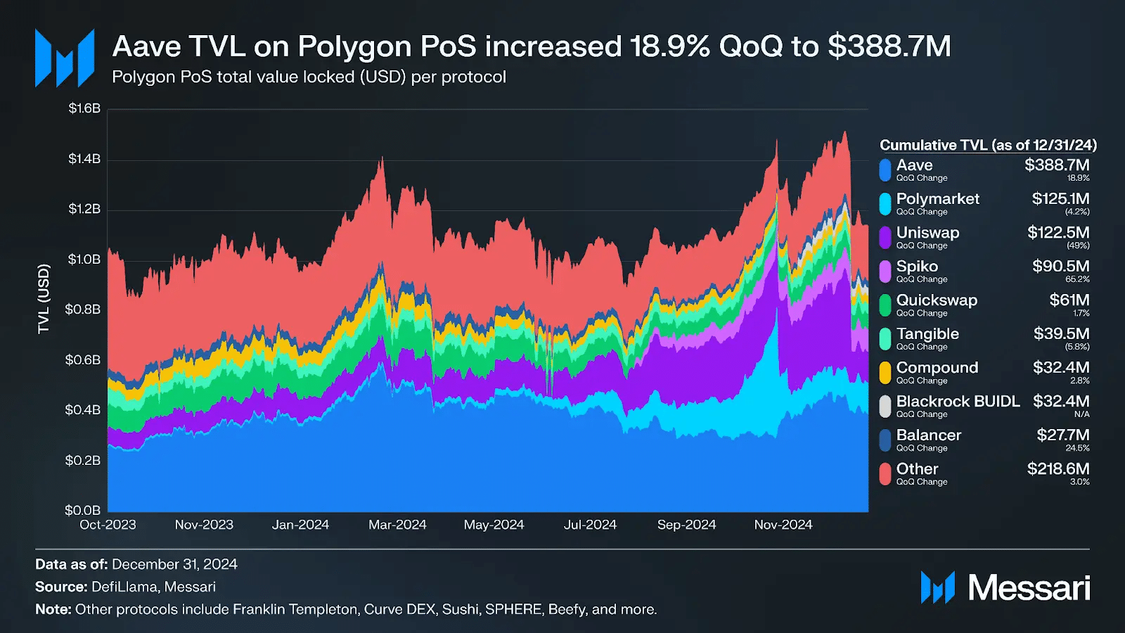1125x633 pixels.
Task: Click the Mar-2024 x-axis label
Action: (x=397, y=525)
